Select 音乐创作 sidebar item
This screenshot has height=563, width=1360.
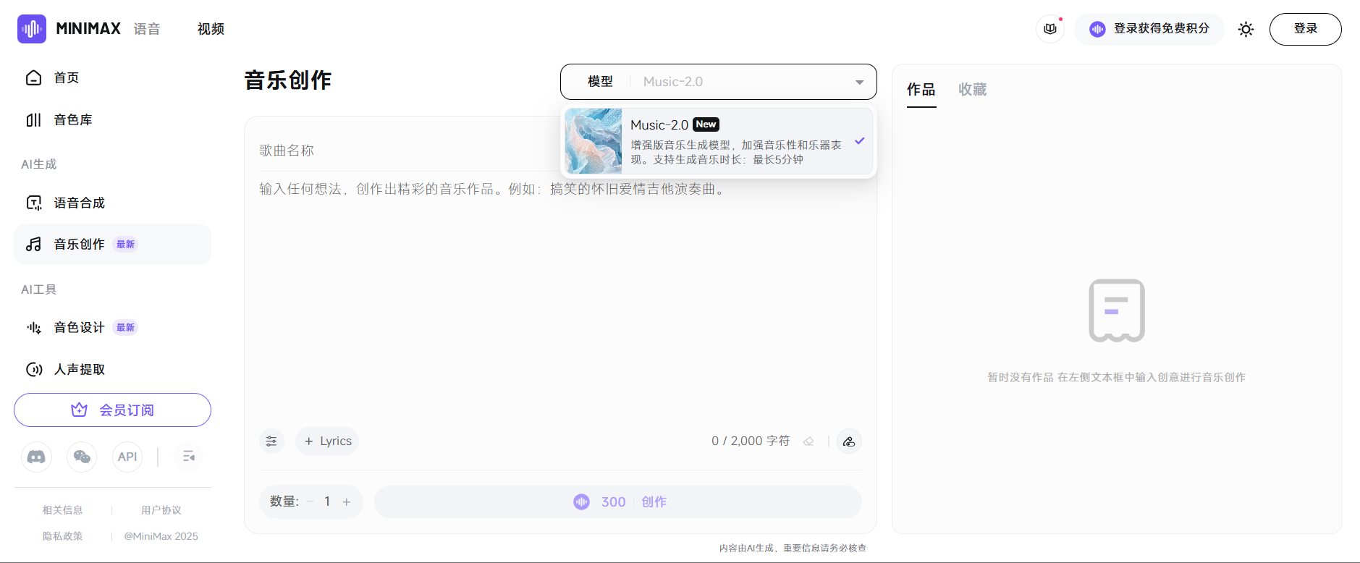tap(112, 244)
